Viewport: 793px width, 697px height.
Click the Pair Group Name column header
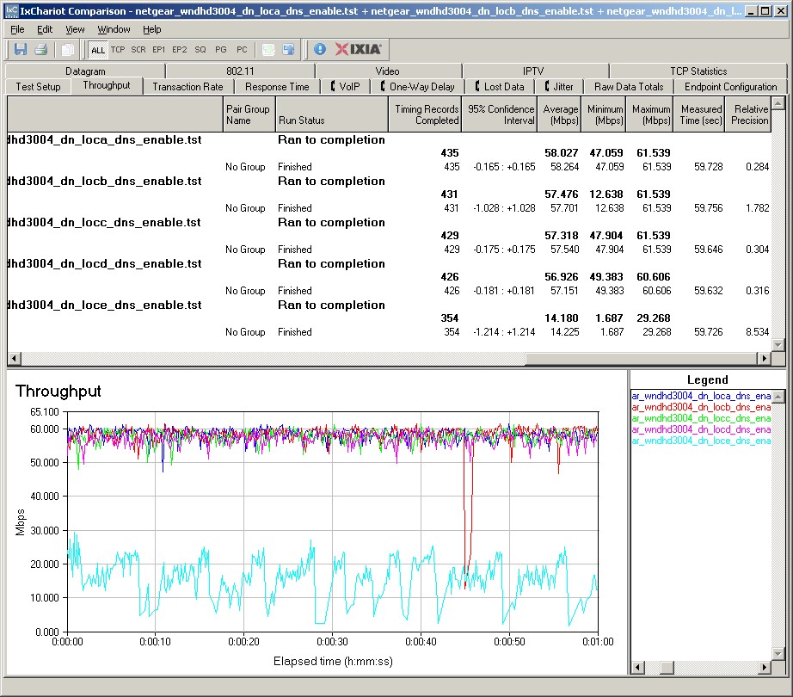[249, 114]
